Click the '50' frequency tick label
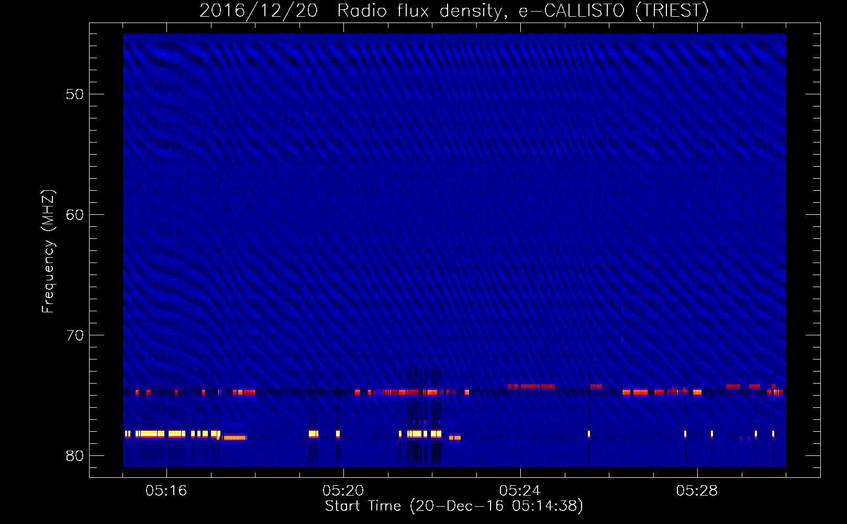This screenshot has height=524, width=847. pos(75,94)
